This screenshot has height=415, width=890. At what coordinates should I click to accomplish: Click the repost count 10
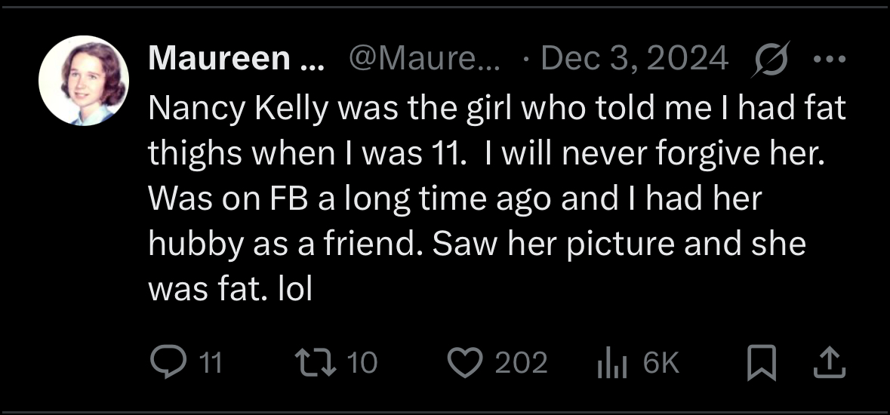point(362,362)
